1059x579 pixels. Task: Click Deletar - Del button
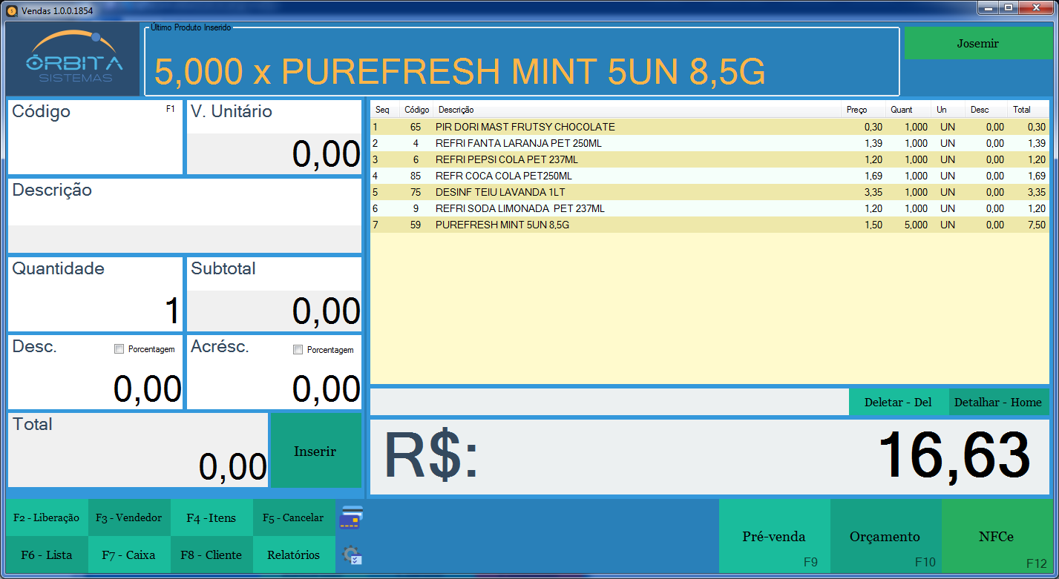coord(898,402)
